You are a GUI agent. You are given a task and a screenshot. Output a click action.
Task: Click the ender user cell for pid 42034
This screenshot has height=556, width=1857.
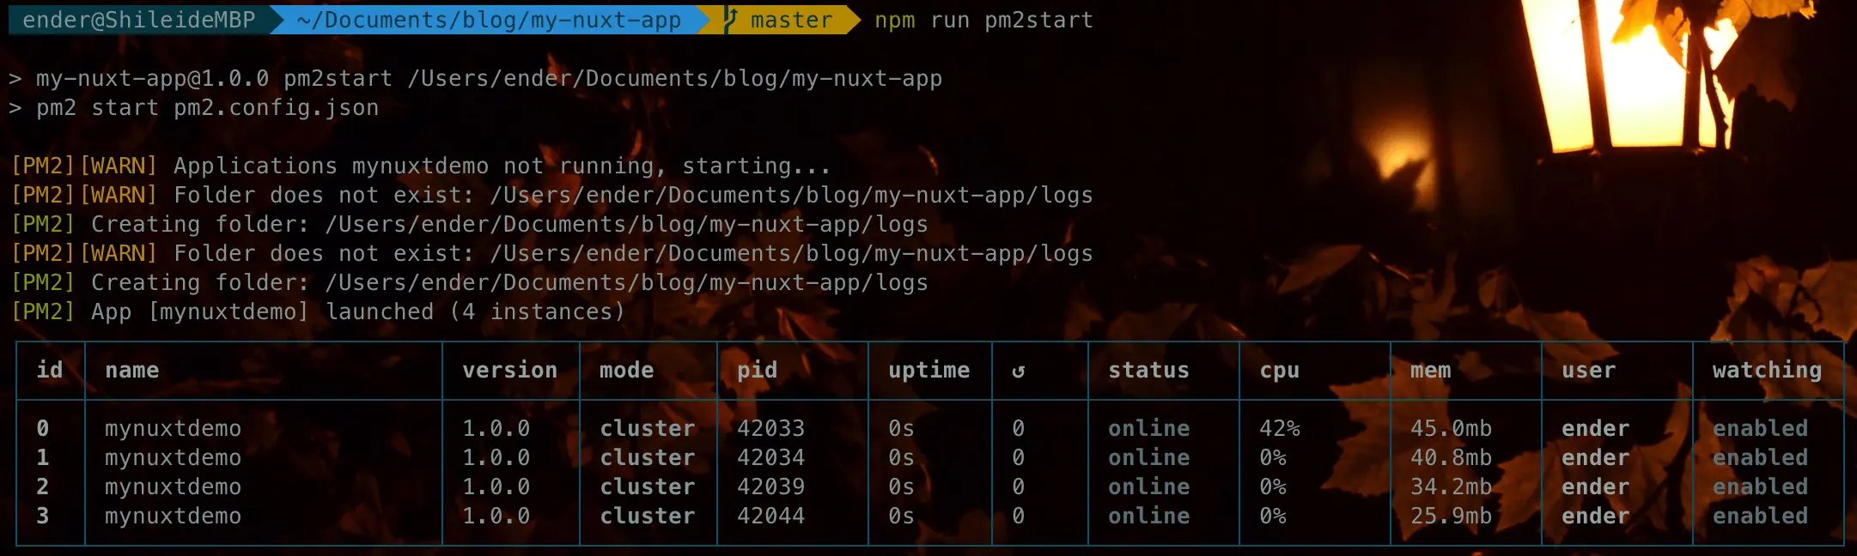tap(1596, 457)
